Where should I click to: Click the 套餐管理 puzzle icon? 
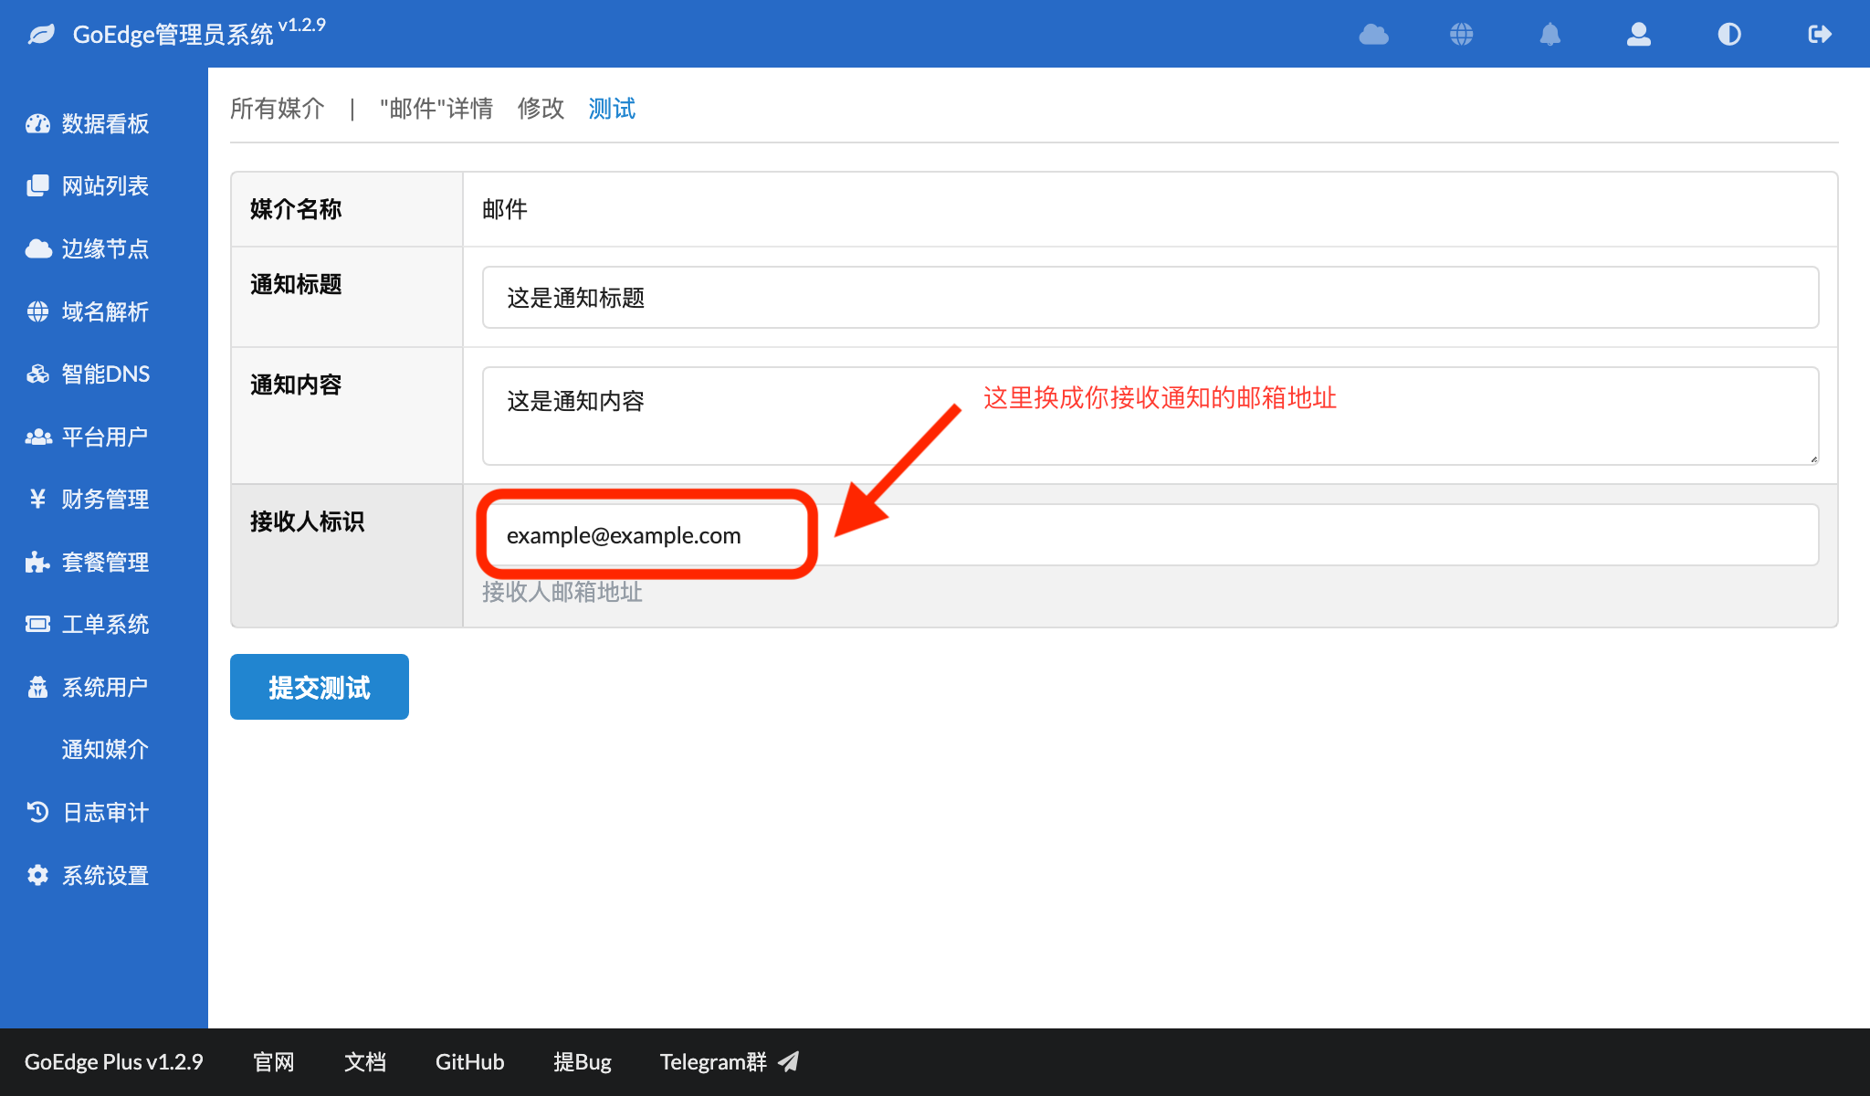click(37, 562)
